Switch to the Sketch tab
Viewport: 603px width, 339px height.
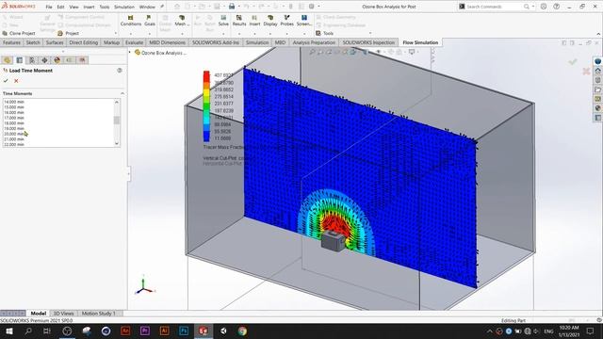point(33,42)
